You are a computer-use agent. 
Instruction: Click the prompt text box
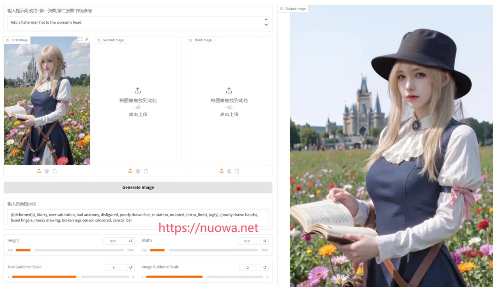pos(138,23)
